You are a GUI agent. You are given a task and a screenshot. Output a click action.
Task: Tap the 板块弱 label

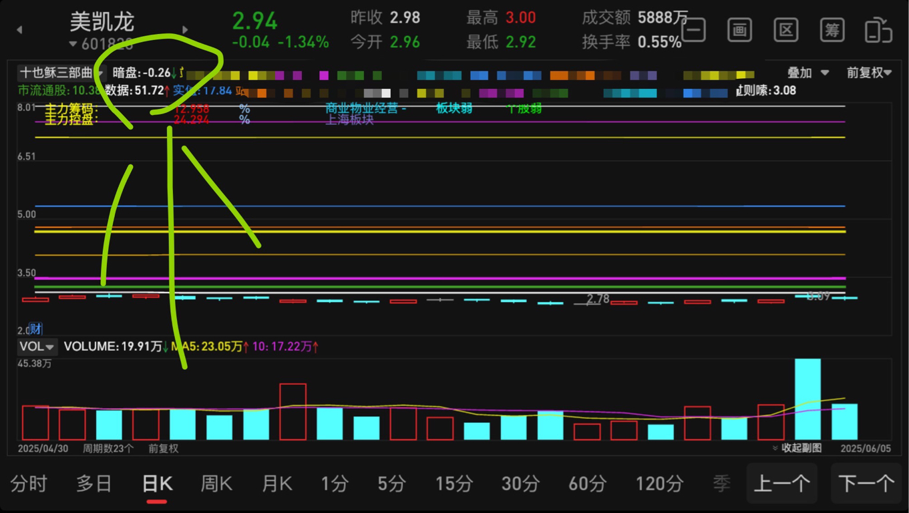(454, 108)
